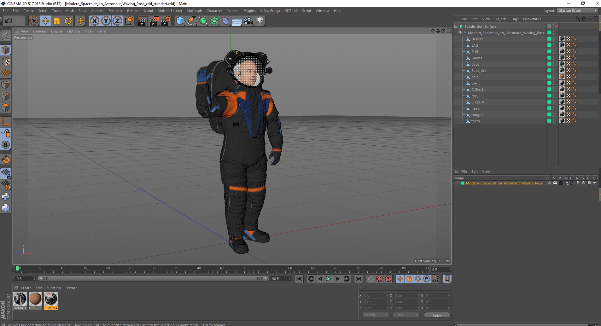Select the Live Selection tool
The height and width of the screenshot is (326, 601).
coord(34,21)
